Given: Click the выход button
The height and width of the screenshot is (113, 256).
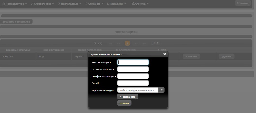Looking at the screenshot, I should tap(243, 3).
